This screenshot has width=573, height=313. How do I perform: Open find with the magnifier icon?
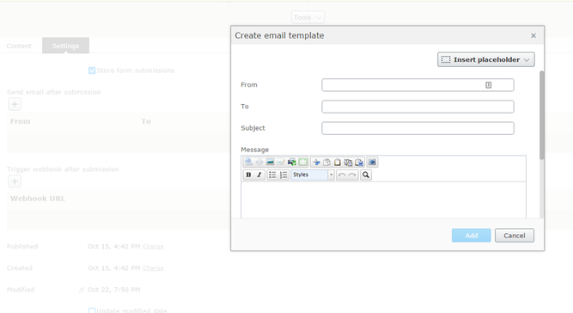tap(365, 175)
